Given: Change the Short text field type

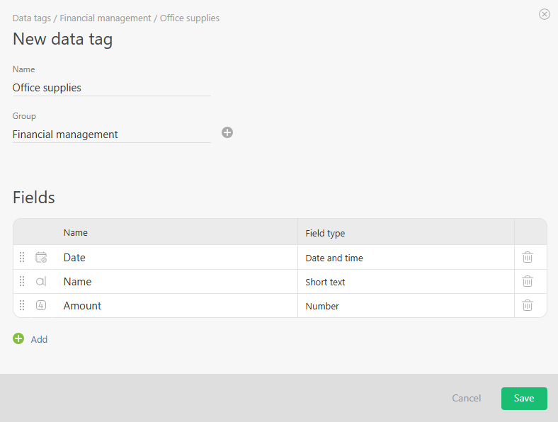Looking at the screenshot, I should pyautogui.click(x=405, y=283).
